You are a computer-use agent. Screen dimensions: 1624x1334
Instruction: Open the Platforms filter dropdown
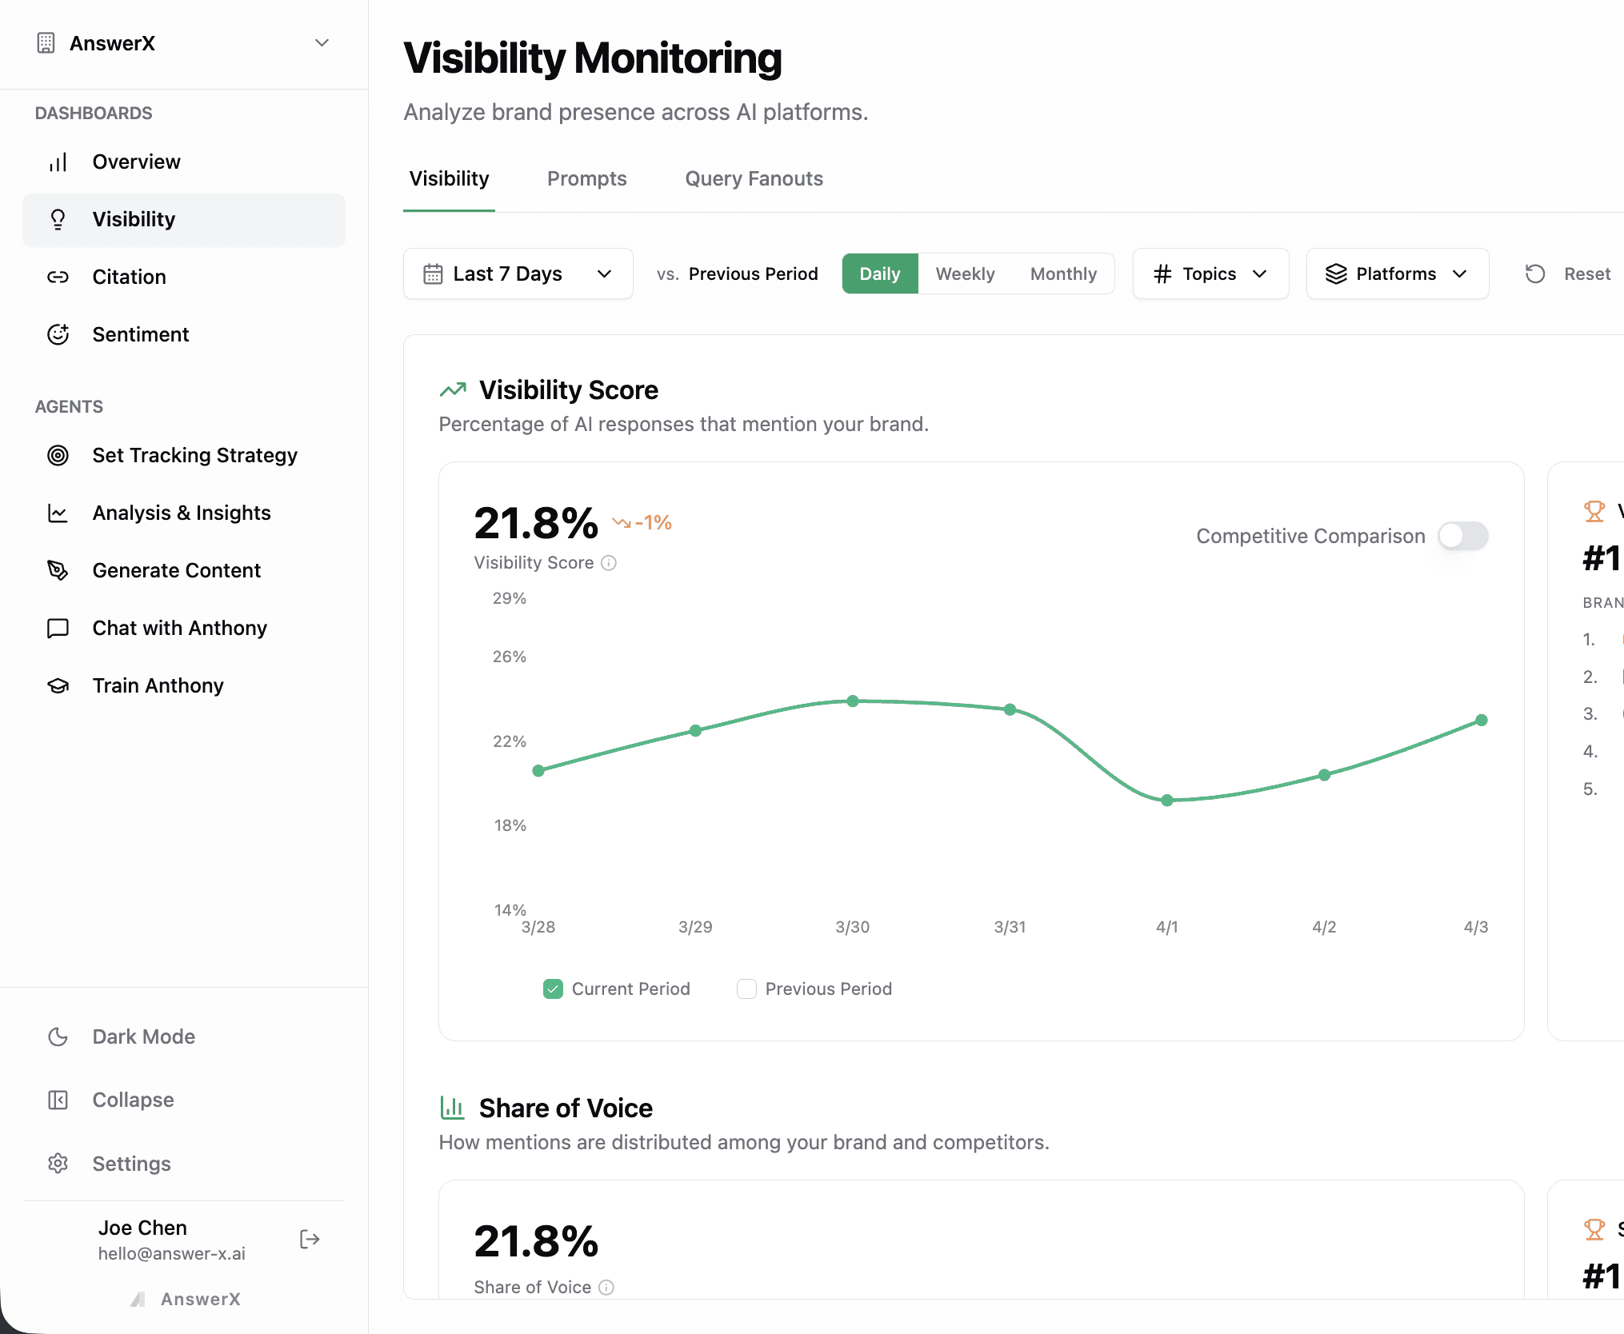point(1397,274)
